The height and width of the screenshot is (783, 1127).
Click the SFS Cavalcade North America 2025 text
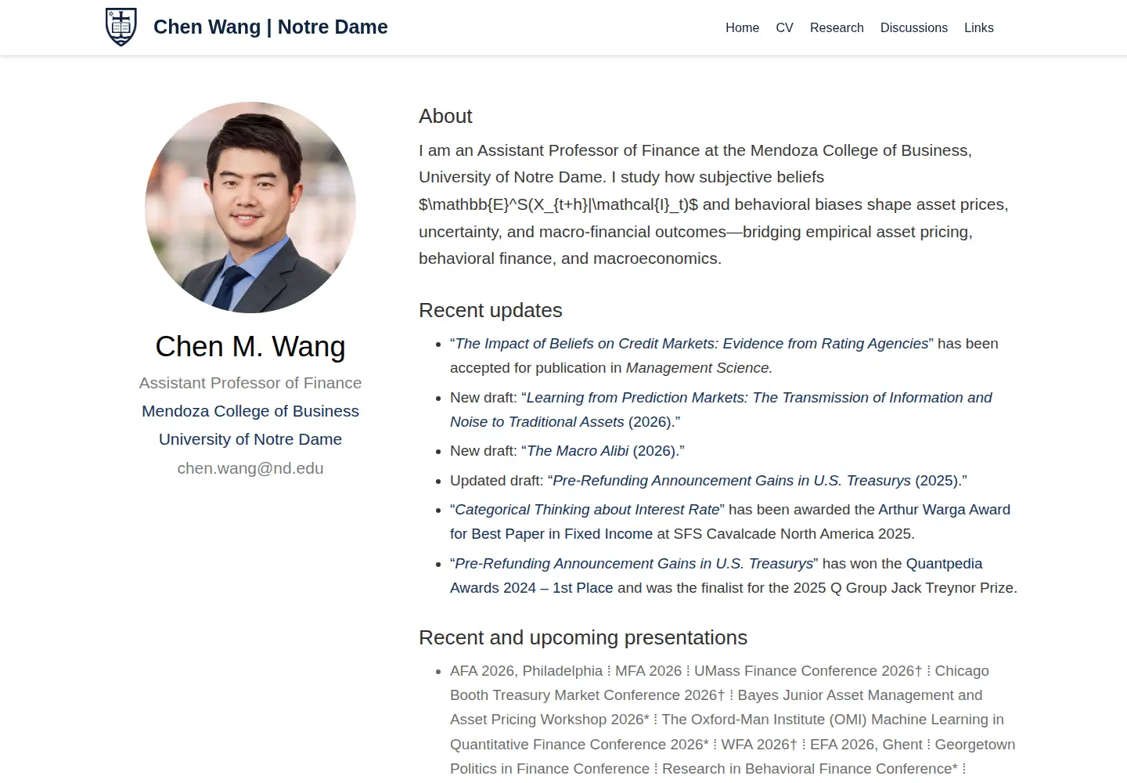[x=792, y=534]
